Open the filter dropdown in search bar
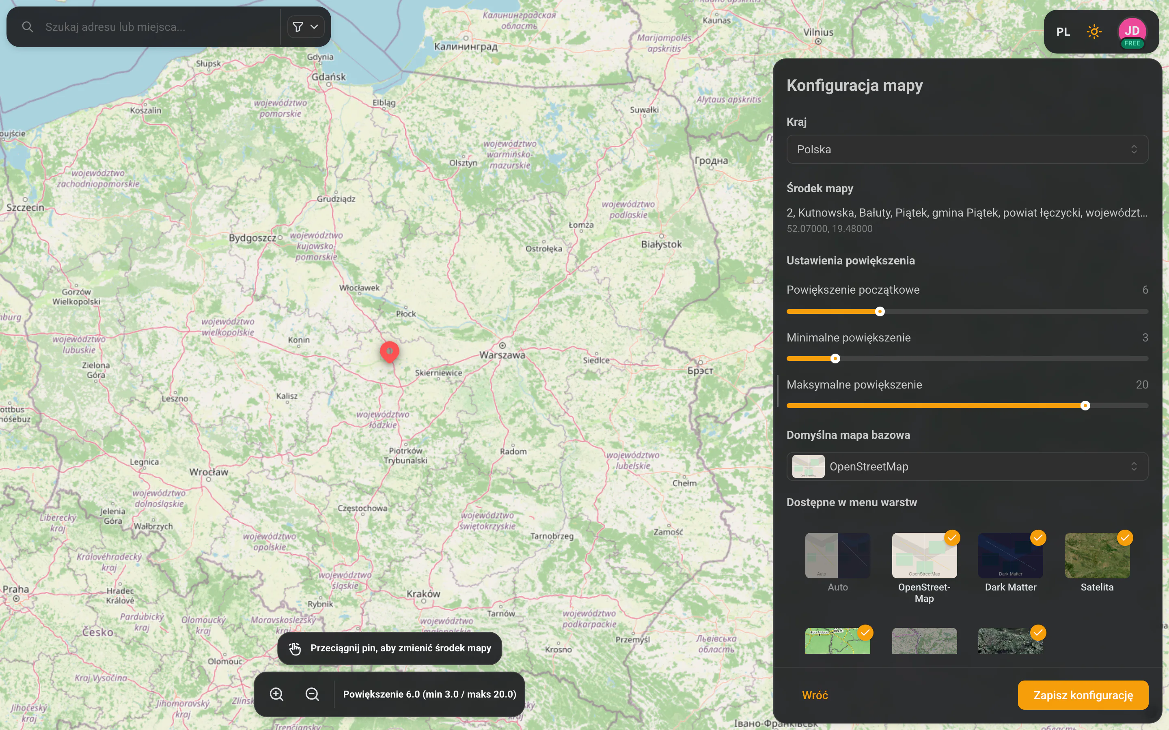Screen dimensions: 1169x730 306,27
